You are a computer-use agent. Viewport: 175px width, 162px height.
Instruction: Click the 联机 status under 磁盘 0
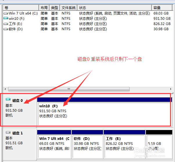pos(9,115)
